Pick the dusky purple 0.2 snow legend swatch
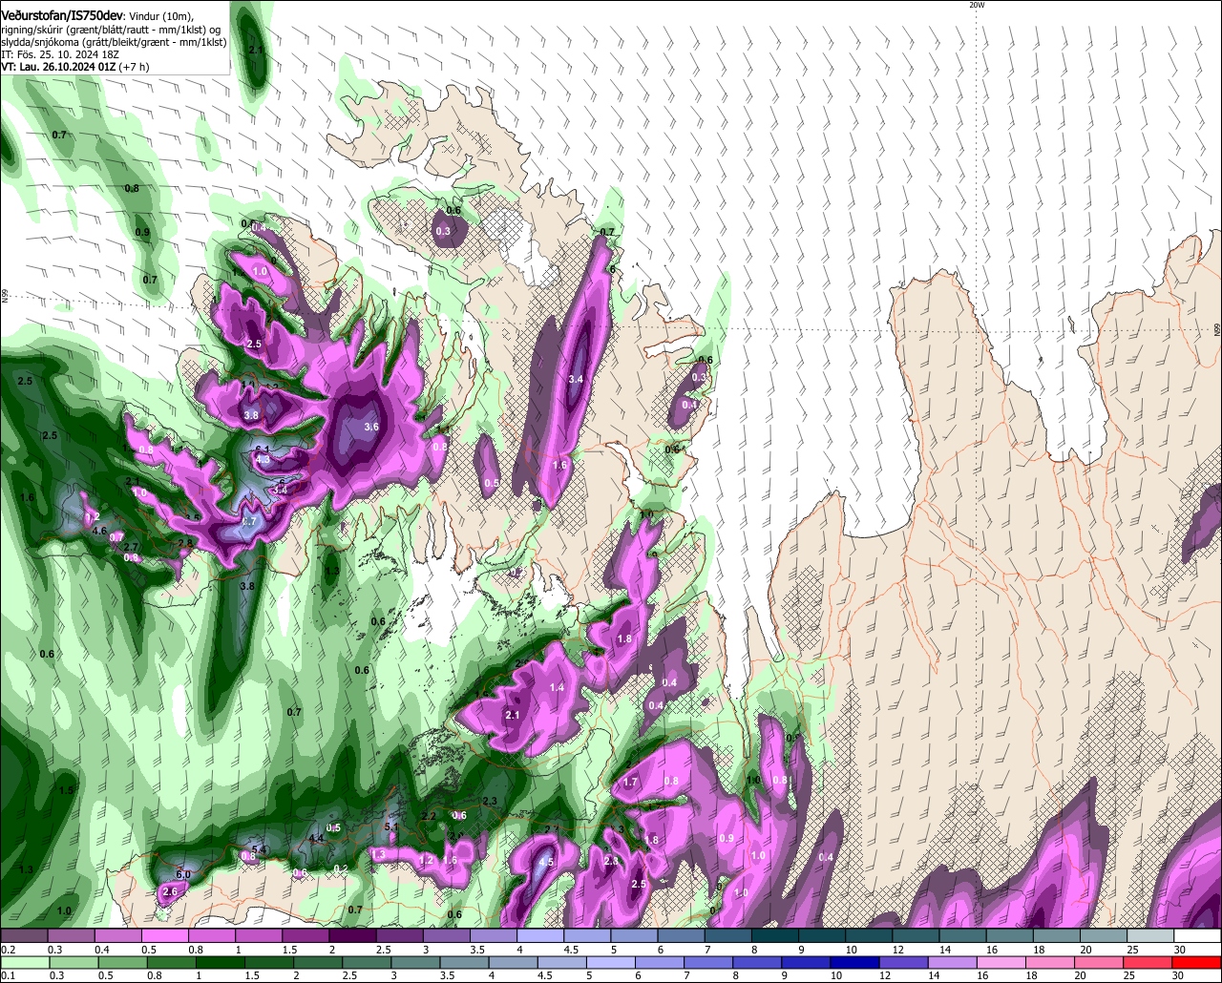Viewport: 1222px width, 983px height. (24, 935)
